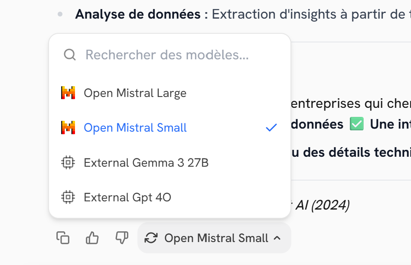411x265 pixels.
Task: Copy the response using the copy icon
Action: pyautogui.click(x=63, y=238)
